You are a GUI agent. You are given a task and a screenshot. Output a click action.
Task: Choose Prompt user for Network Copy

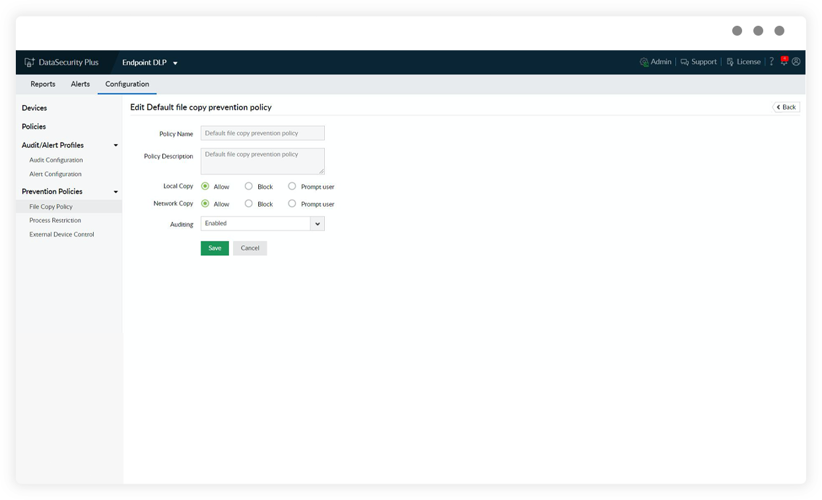[292, 203]
